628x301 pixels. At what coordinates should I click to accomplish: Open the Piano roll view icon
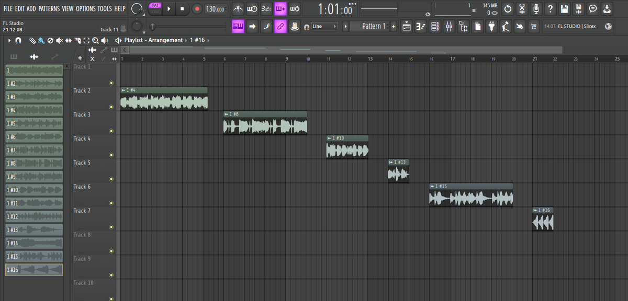pos(421,26)
